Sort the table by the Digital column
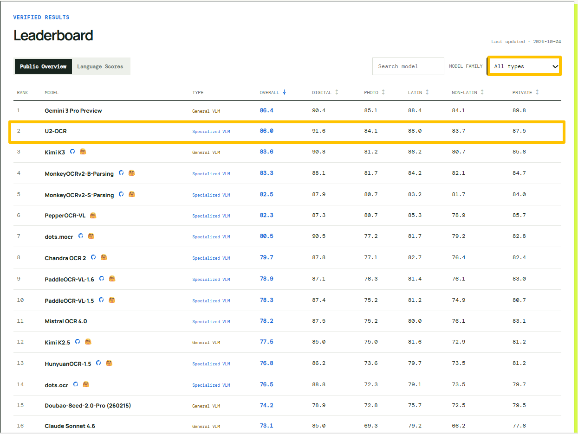The width and height of the screenshot is (578, 434). coord(325,92)
